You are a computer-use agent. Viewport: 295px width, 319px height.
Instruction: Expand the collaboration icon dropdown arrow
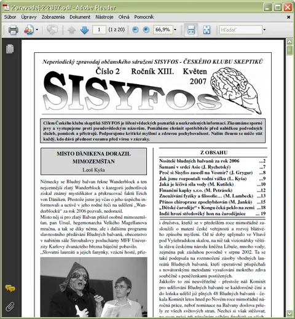pyautogui.click(x=37, y=30)
